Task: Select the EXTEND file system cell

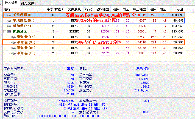Action: [x=74, y=31]
